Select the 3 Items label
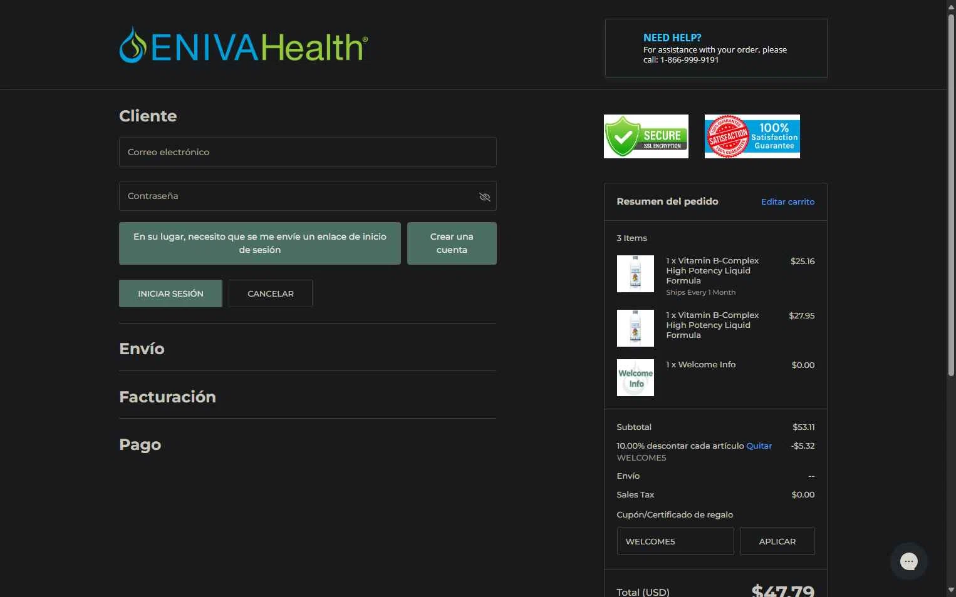The image size is (956, 597). coord(631,238)
